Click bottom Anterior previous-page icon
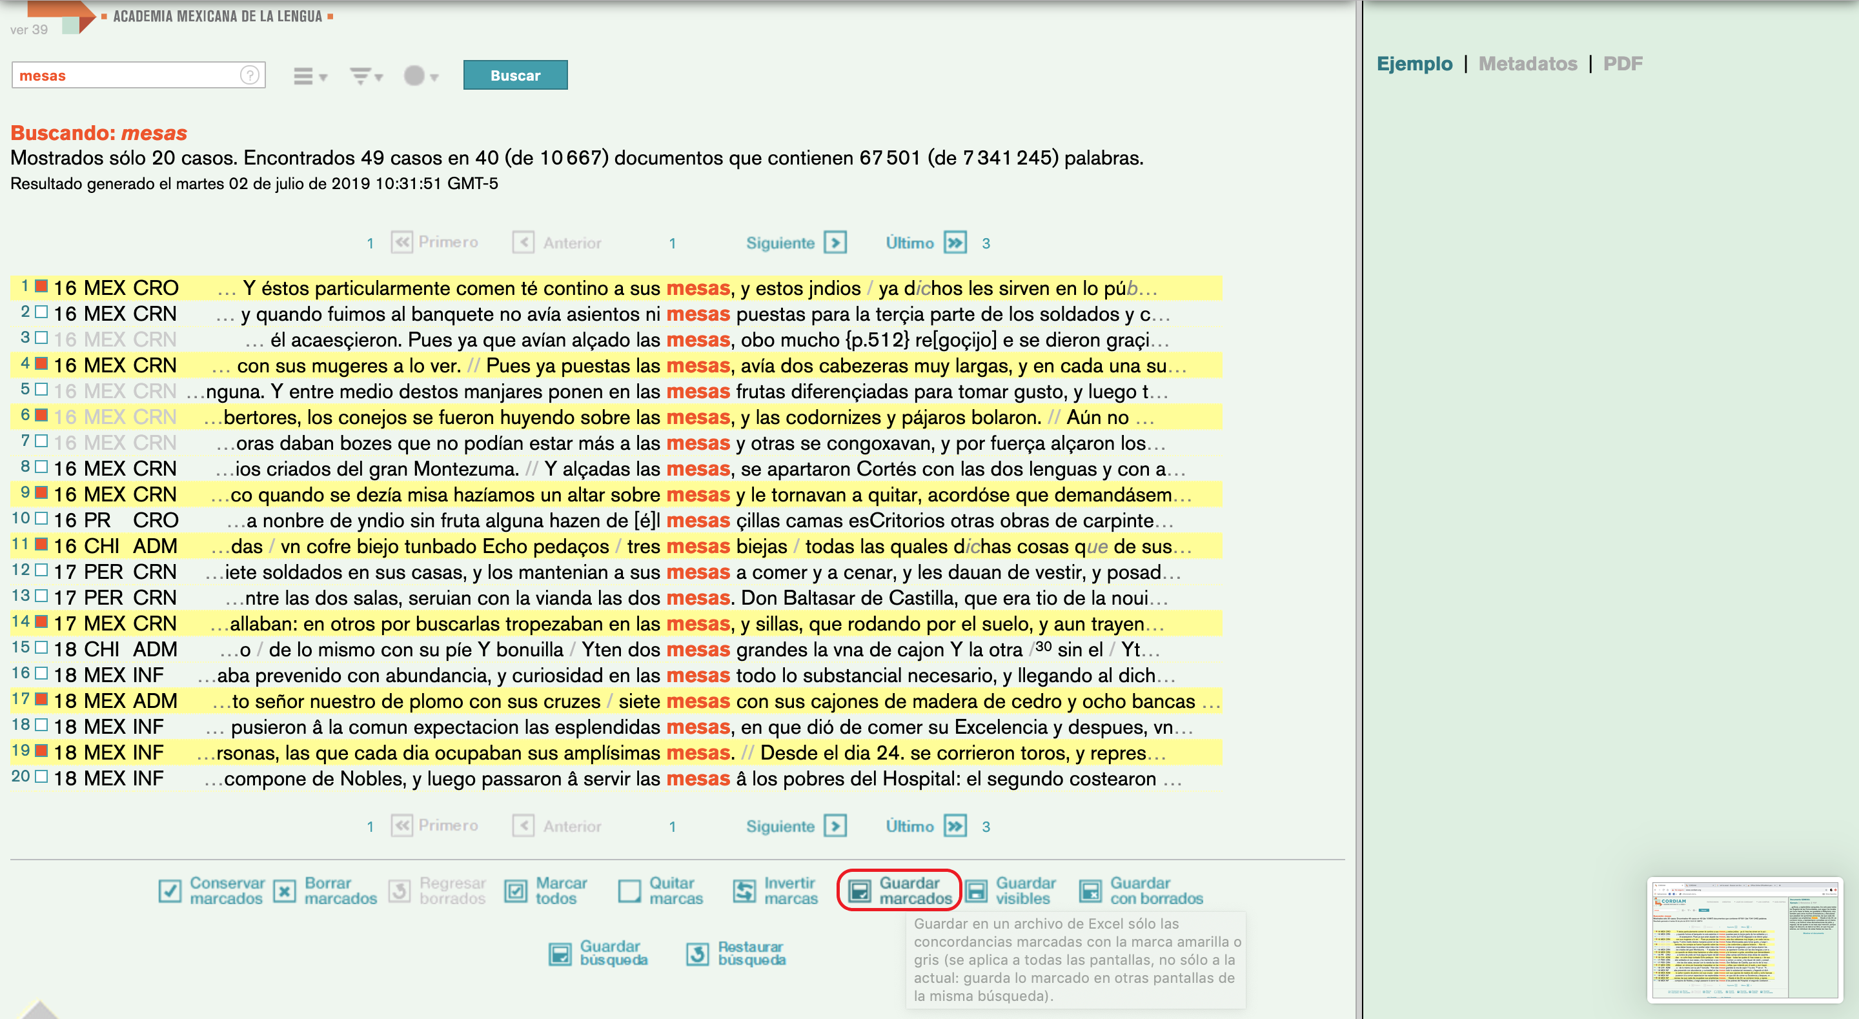Image resolution: width=1859 pixels, height=1019 pixels. click(x=523, y=825)
